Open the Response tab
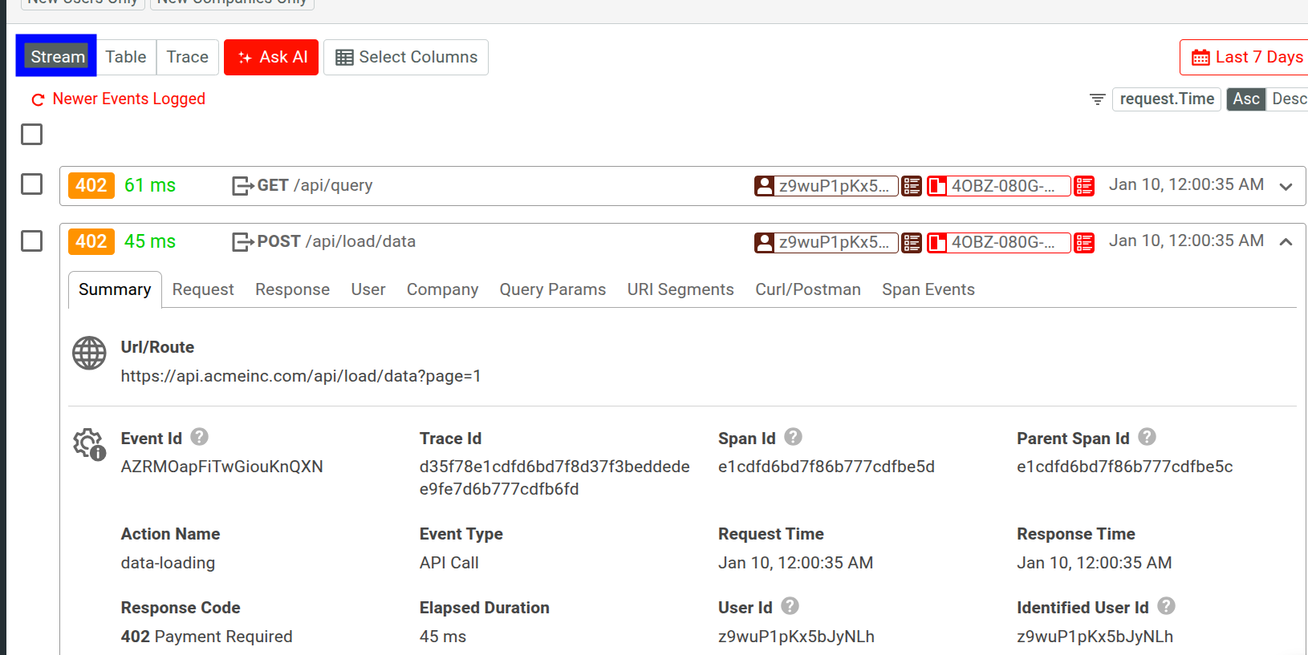1308x655 pixels. coord(292,289)
